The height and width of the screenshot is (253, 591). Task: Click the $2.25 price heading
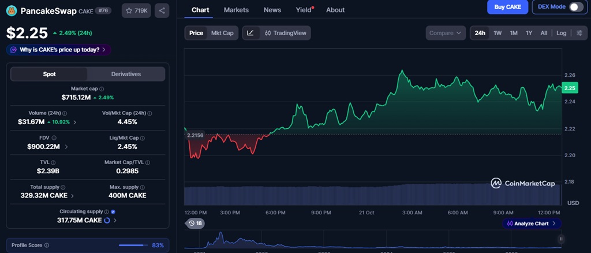(x=27, y=33)
